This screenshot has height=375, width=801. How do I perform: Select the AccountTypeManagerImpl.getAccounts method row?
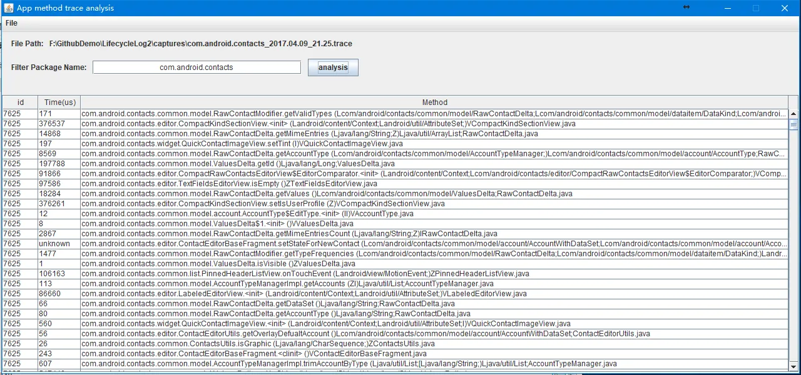pyautogui.click(x=434, y=284)
